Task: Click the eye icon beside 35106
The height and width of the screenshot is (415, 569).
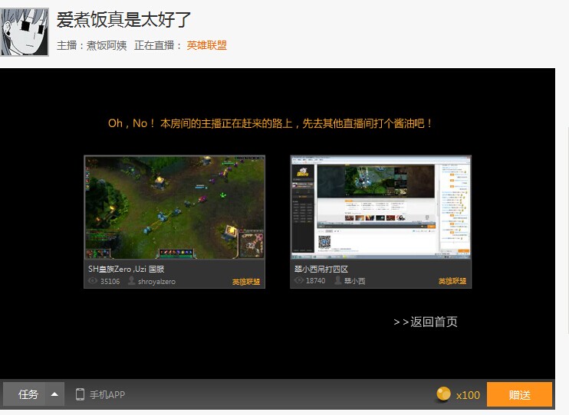Action: [93, 281]
